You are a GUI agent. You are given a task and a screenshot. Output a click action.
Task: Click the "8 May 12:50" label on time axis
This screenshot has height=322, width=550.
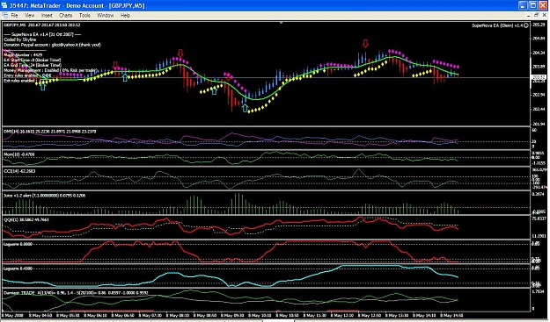tap(370, 315)
